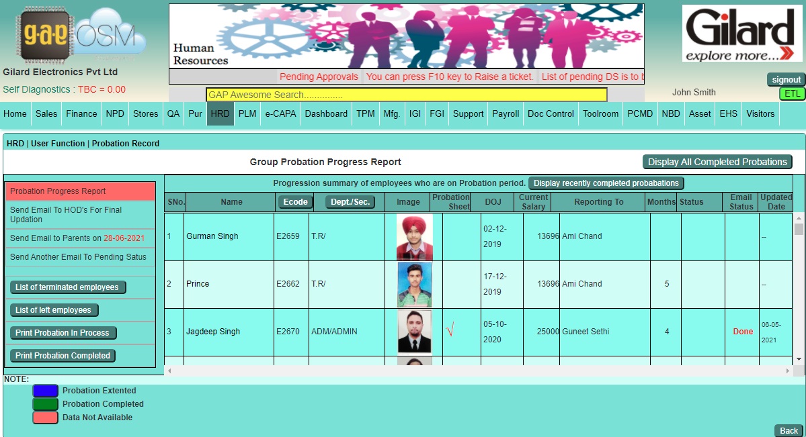Image resolution: width=806 pixels, height=437 pixels.
Task: Click List of terminated employees button
Action: [x=67, y=287]
